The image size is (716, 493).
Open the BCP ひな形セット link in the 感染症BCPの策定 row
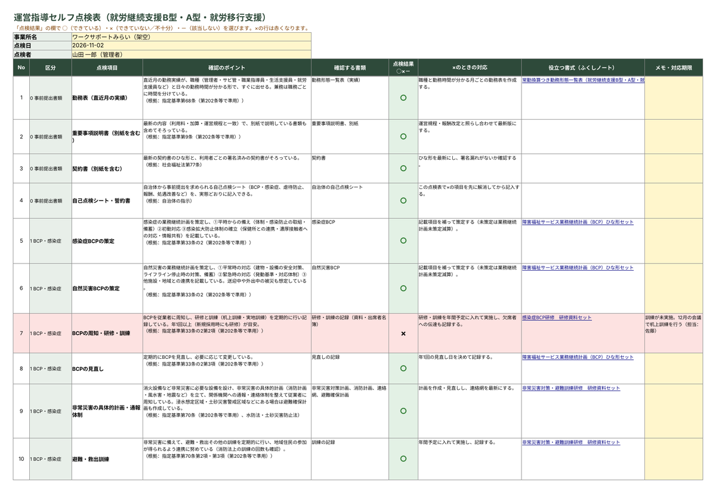click(x=578, y=222)
